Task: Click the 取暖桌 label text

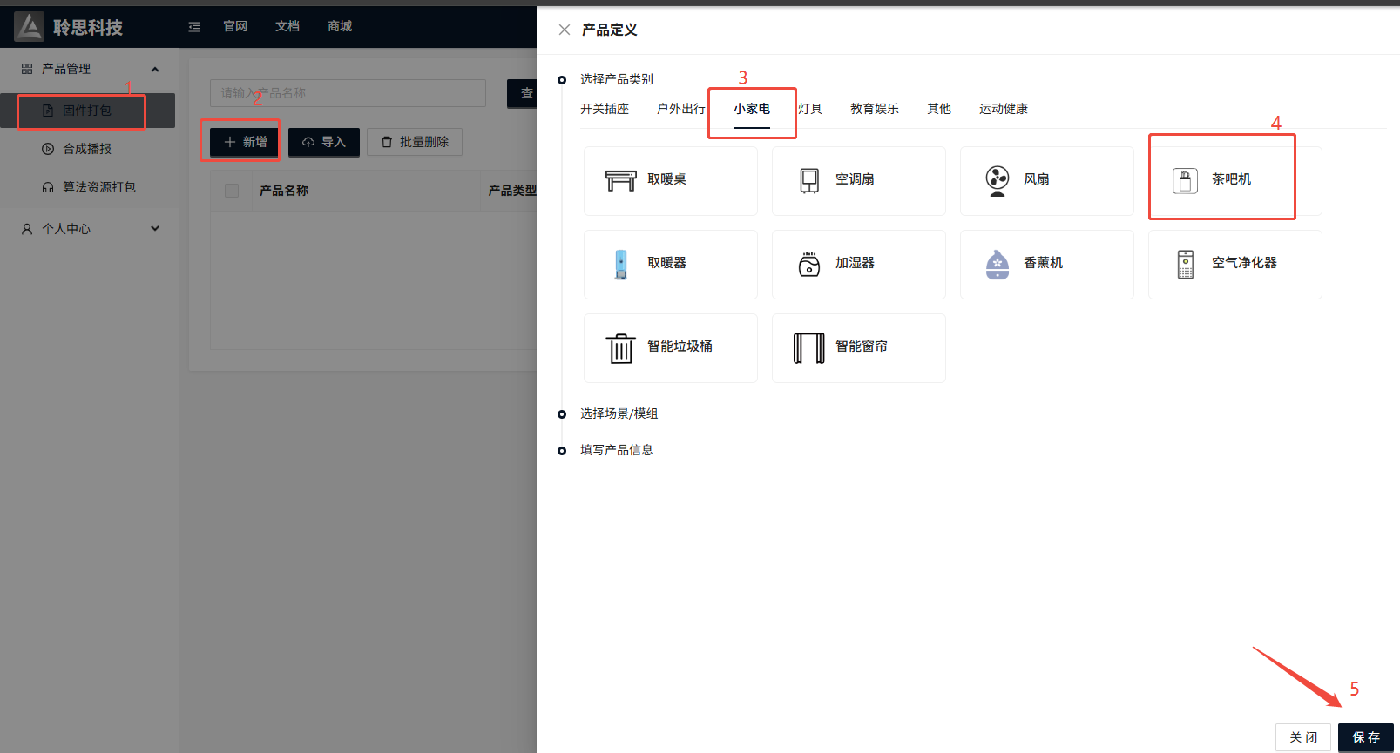Action: (x=666, y=179)
